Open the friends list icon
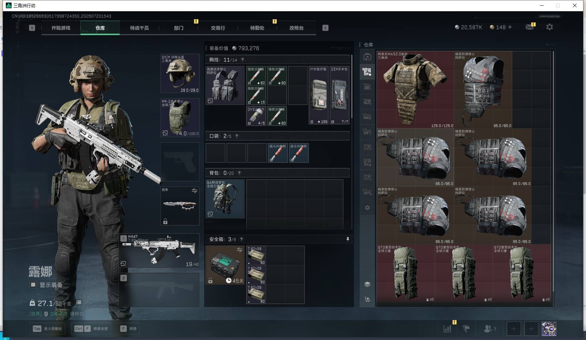The height and width of the screenshot is (340, 586). coord(490,329)
